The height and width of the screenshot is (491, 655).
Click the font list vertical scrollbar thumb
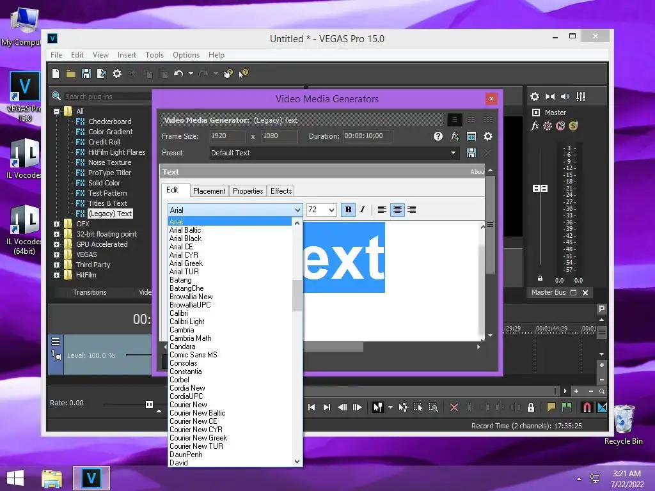point(297,295)
